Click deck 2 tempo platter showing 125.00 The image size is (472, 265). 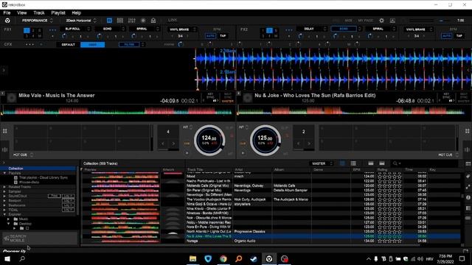coord(265,140)
